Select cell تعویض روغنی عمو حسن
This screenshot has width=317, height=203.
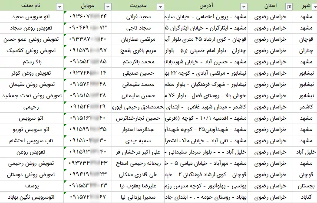(x=32, y=39)
